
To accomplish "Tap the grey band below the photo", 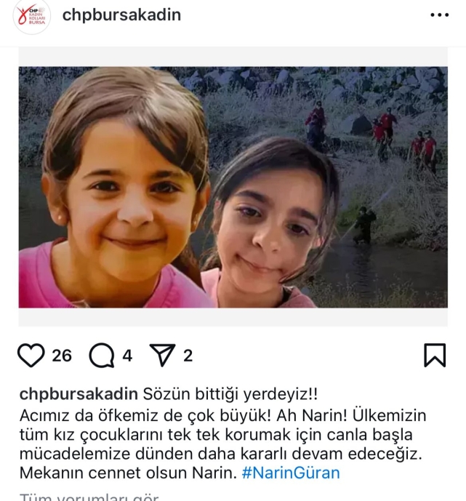I will pos(233,317).
